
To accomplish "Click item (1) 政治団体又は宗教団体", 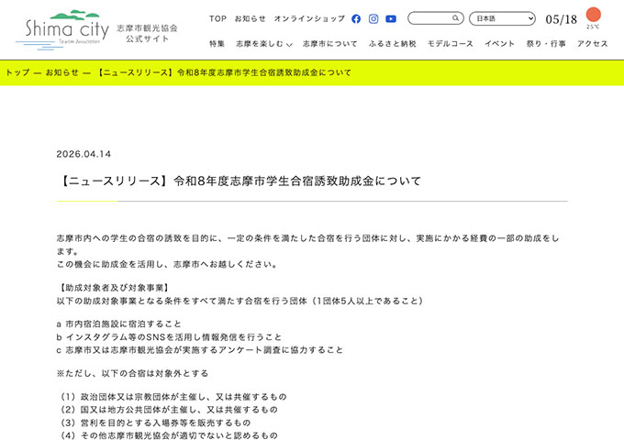I will point(173,397).
